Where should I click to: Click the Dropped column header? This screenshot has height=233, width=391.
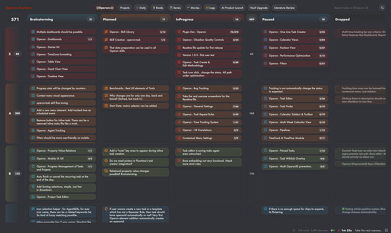pyautogui.click(x=360, y=19)
